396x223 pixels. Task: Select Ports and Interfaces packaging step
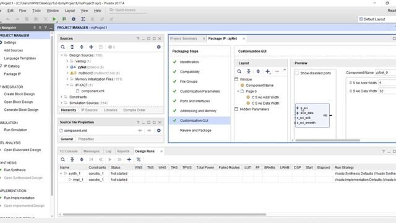[x=195, y=101]
